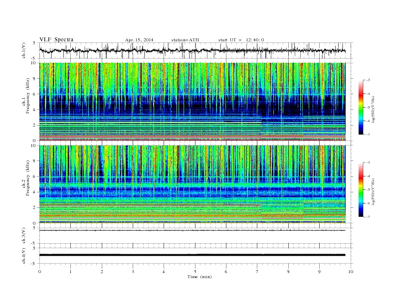Viewport: 395px width, 305px height.
Task: Click the time-axis tick label "5"
Action: click(x=195, y=272)
